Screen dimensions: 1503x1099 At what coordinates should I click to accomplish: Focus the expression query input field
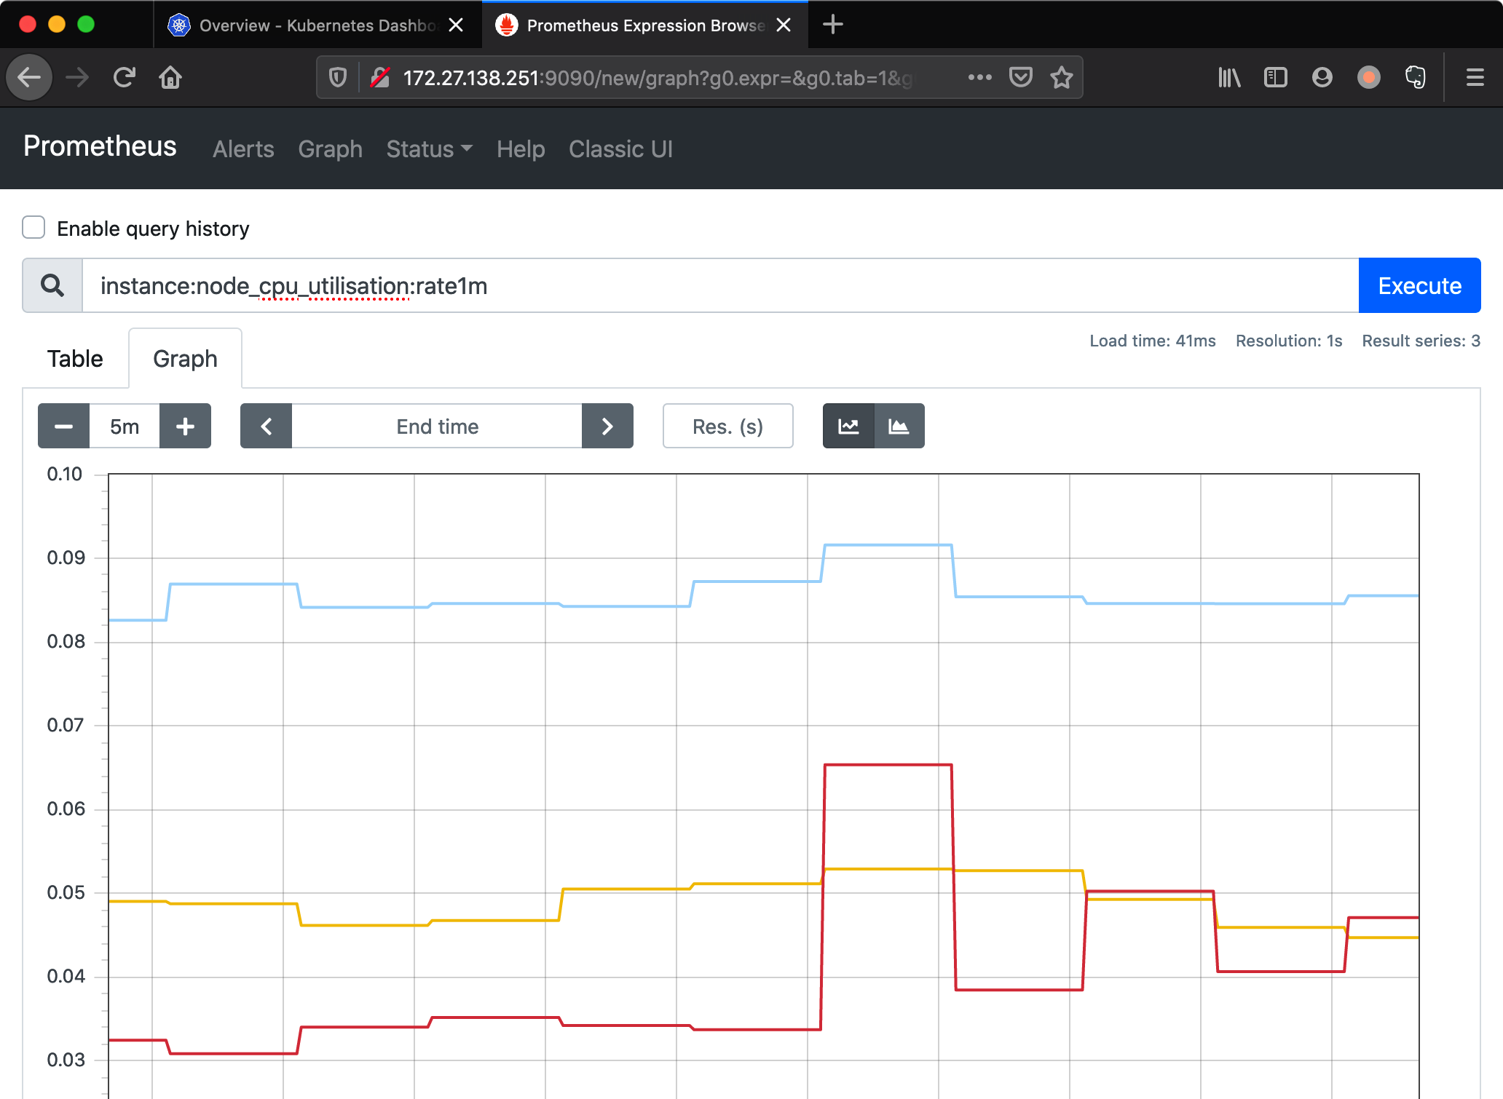tap(719, 285)
